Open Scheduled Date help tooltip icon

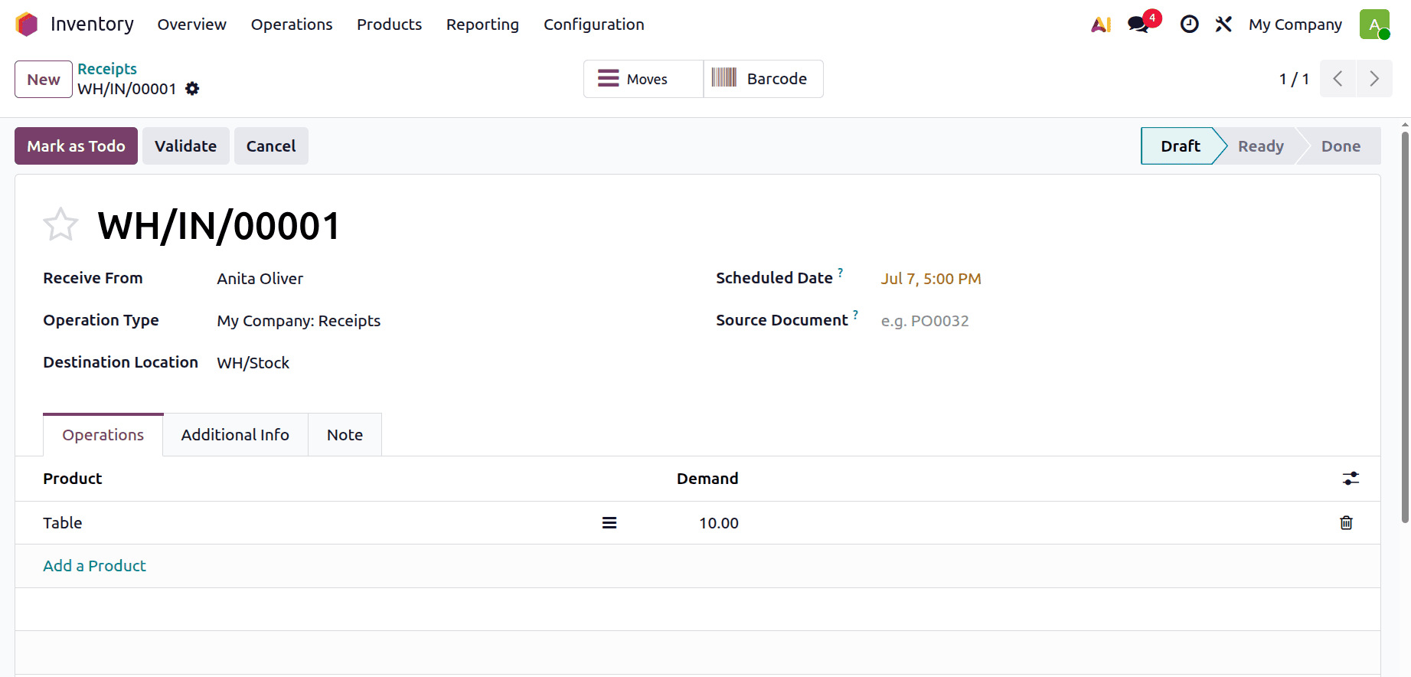(x=840, y=272)
